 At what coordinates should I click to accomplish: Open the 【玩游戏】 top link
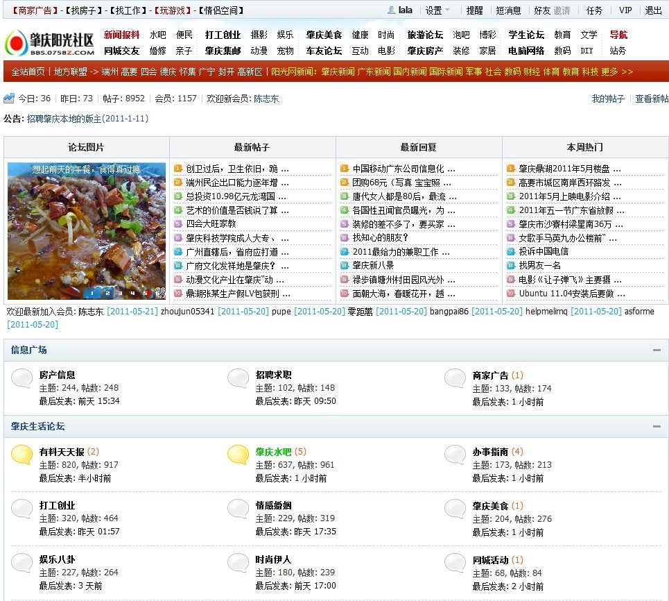click(173, 10)
